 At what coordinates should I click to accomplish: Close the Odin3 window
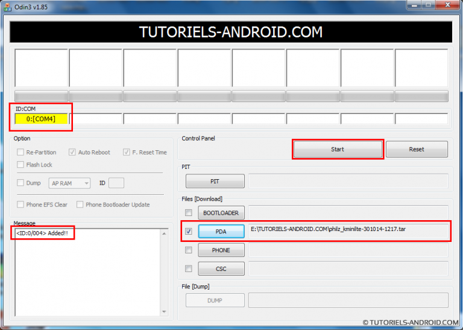point(447,4)
